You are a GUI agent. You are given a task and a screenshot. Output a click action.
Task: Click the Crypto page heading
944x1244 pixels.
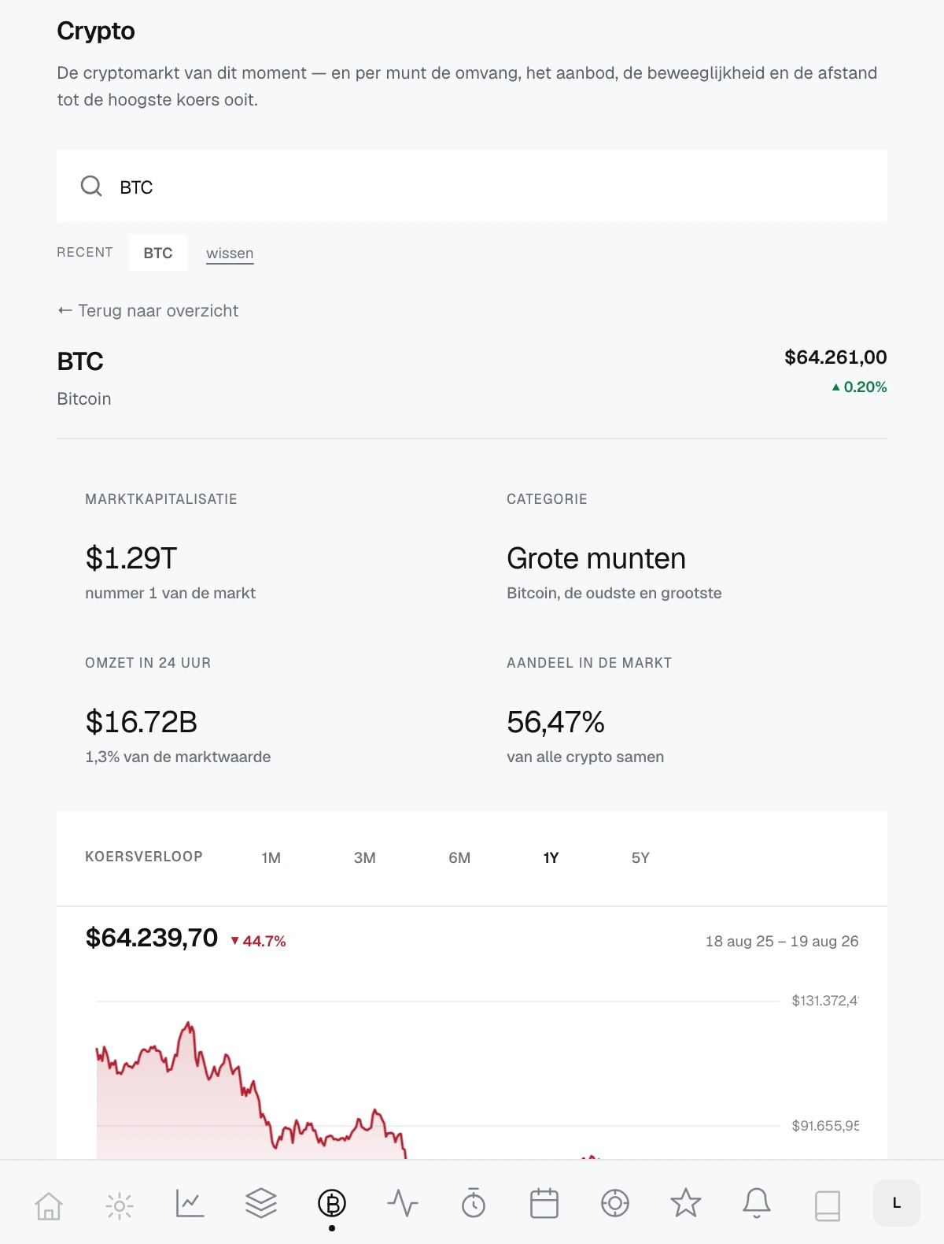coord(96,31)
